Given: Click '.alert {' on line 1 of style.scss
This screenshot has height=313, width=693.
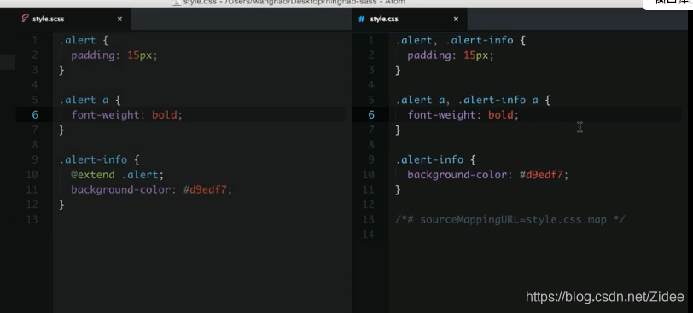Looking at the screenshot, I should [84, 40].
